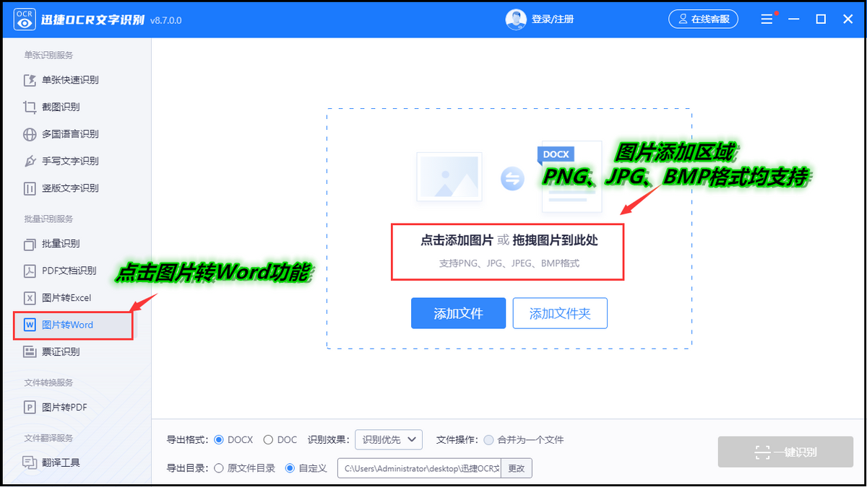
Task: Click the PDF文档识别 icon
Action: 30,271
